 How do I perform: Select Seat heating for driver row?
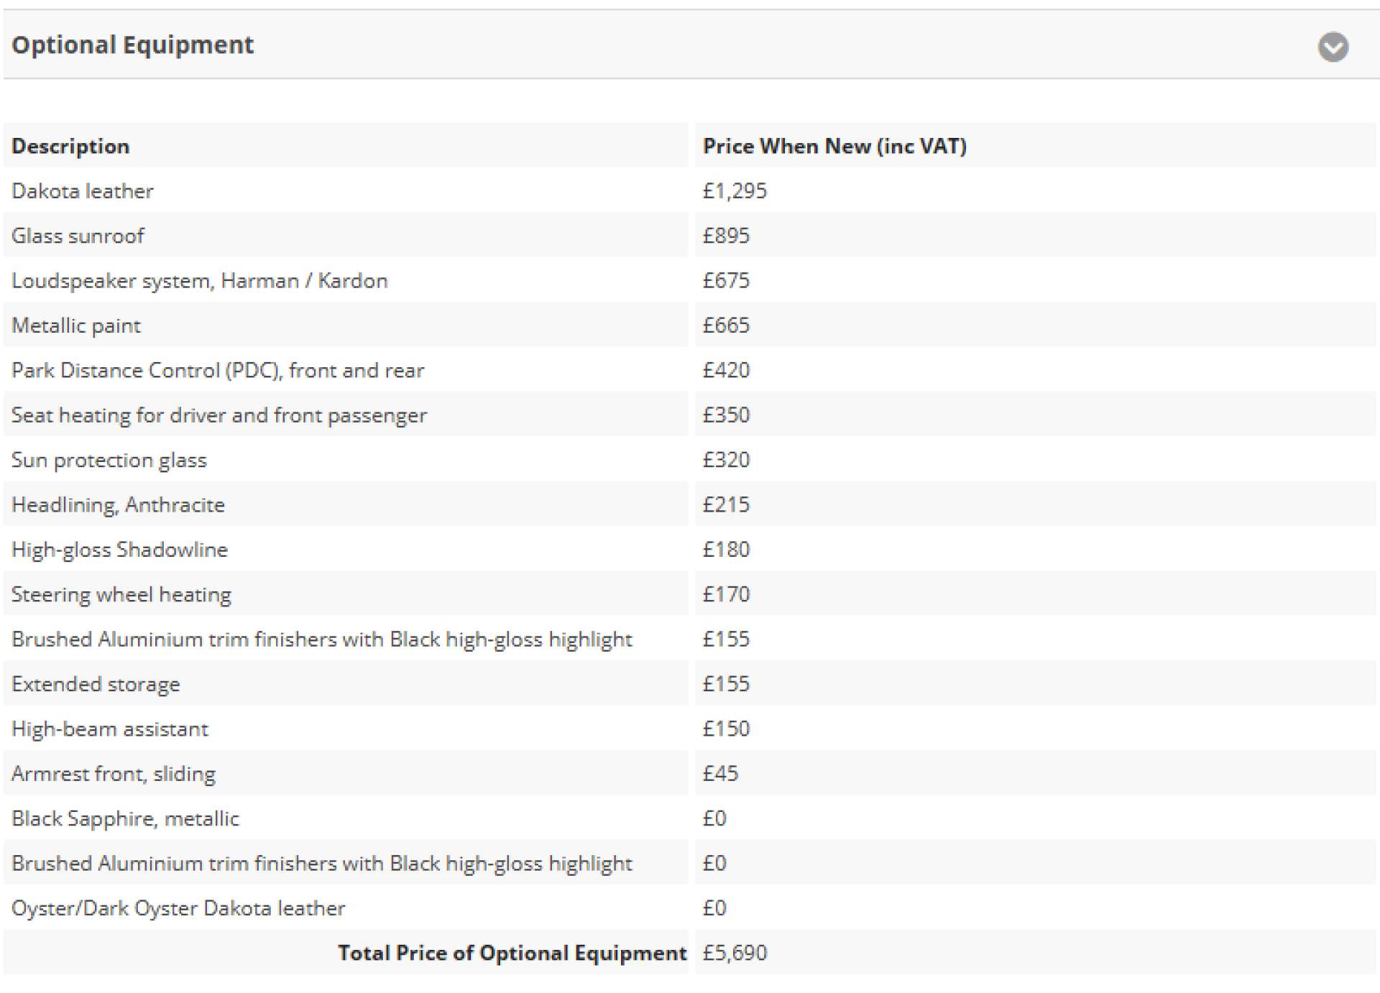[x=690, y=415]
